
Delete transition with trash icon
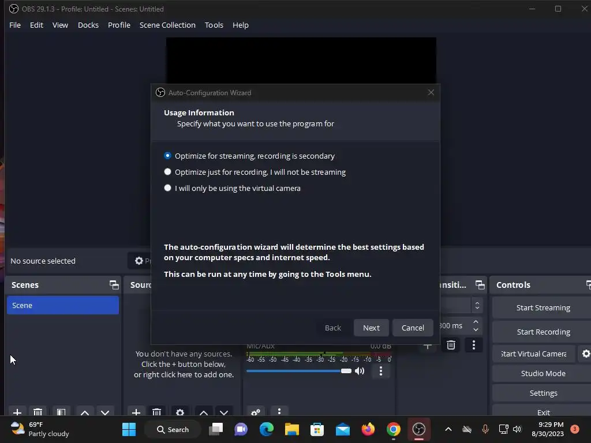451,345
